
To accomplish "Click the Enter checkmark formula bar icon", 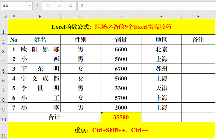I will click(x=59, y=6).
